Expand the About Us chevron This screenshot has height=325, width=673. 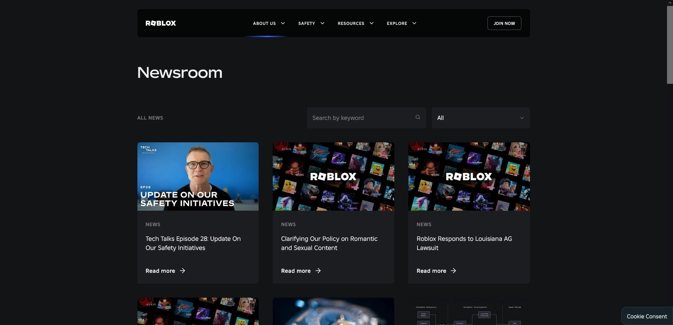coord(283,23)
